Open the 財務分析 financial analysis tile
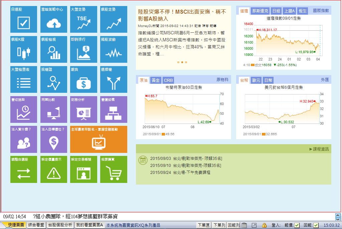342x229 pixels. pos(83,109)
